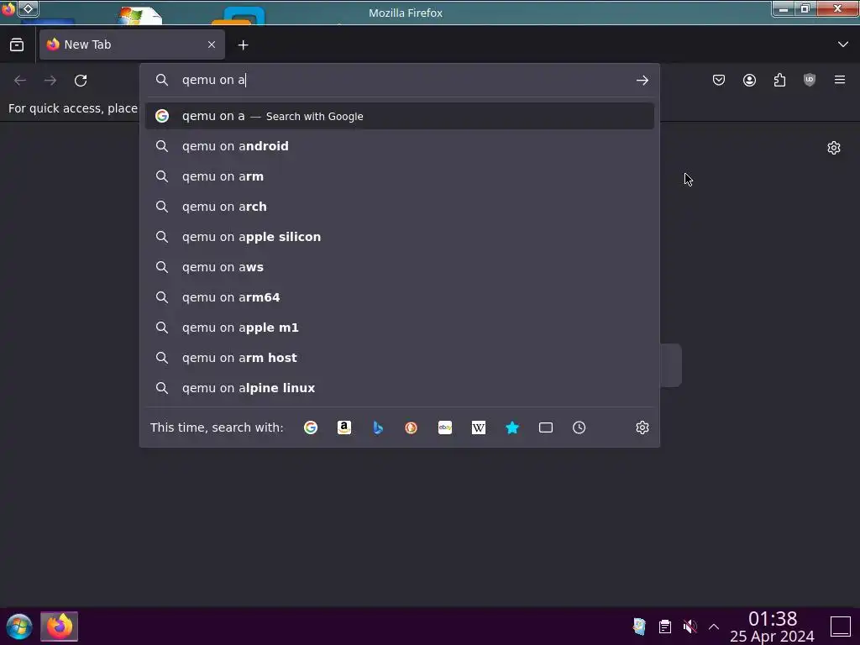
Task: Click Firefox icon in taskbar
Action: point(60,627)
